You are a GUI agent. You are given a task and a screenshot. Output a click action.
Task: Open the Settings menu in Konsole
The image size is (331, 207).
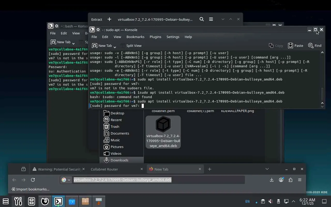pyautogui.click(x=173, y=37)
